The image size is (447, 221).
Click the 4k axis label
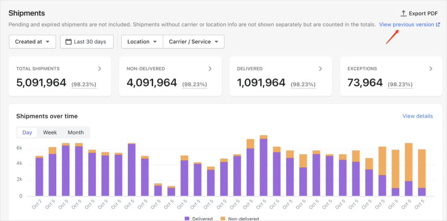20,164
